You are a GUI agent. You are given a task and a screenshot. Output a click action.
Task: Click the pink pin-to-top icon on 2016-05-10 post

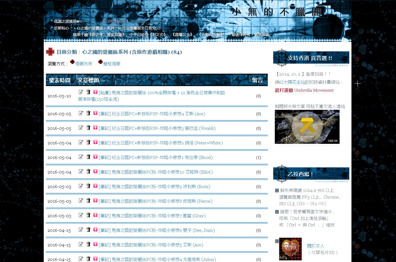pos(95,92)
